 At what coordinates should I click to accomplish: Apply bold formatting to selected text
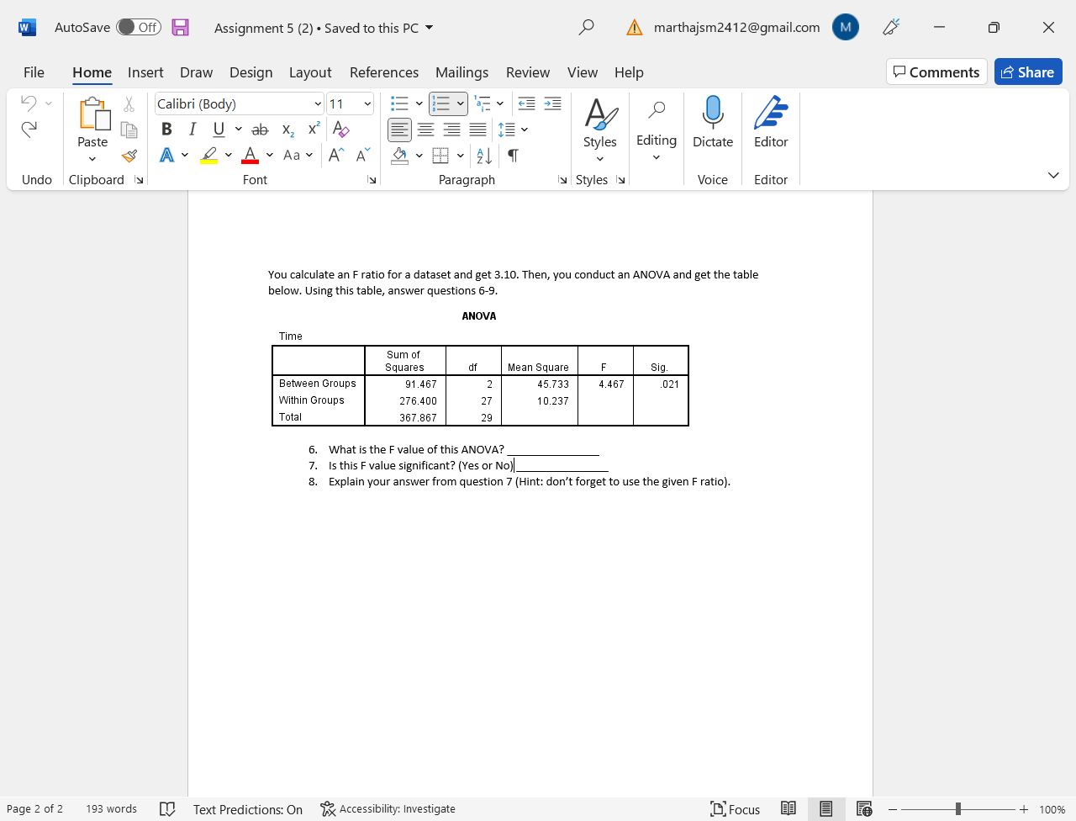166,129
